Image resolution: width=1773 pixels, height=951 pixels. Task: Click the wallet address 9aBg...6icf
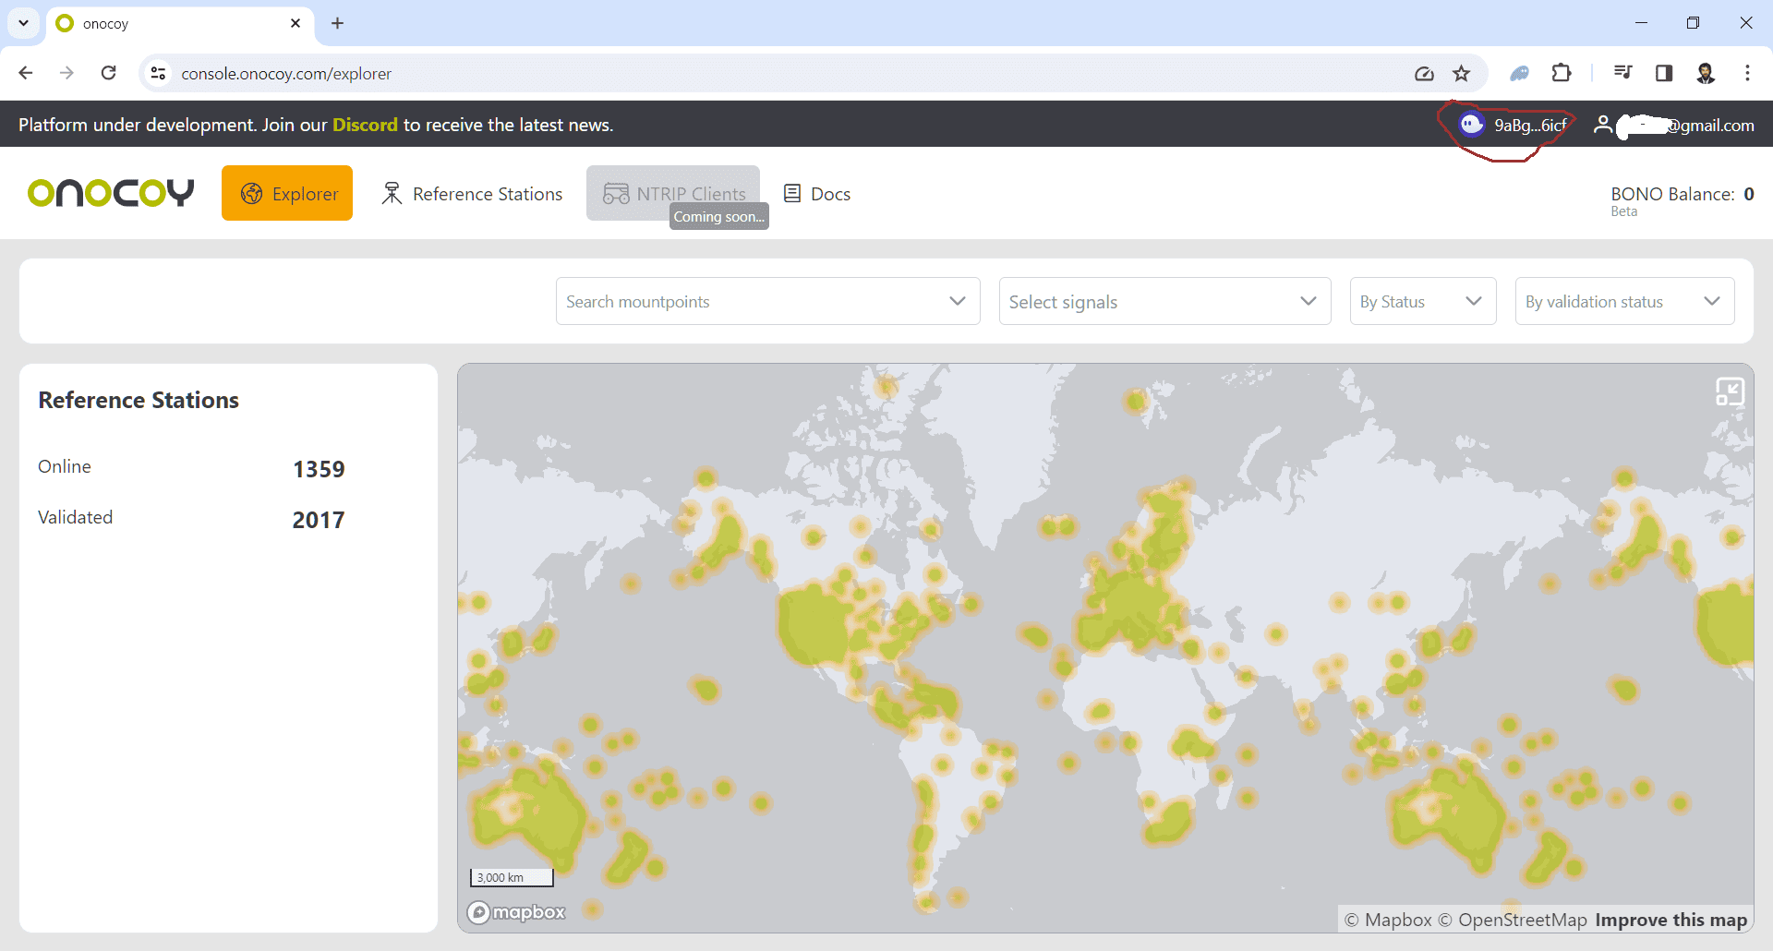(x=1530, y=125)
